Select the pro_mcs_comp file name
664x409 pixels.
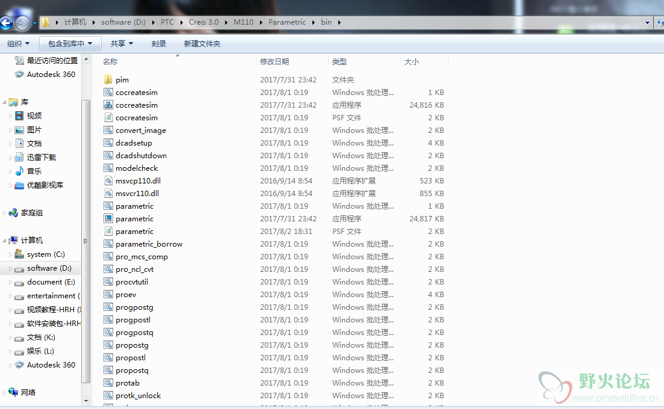(x=141, y=257)
